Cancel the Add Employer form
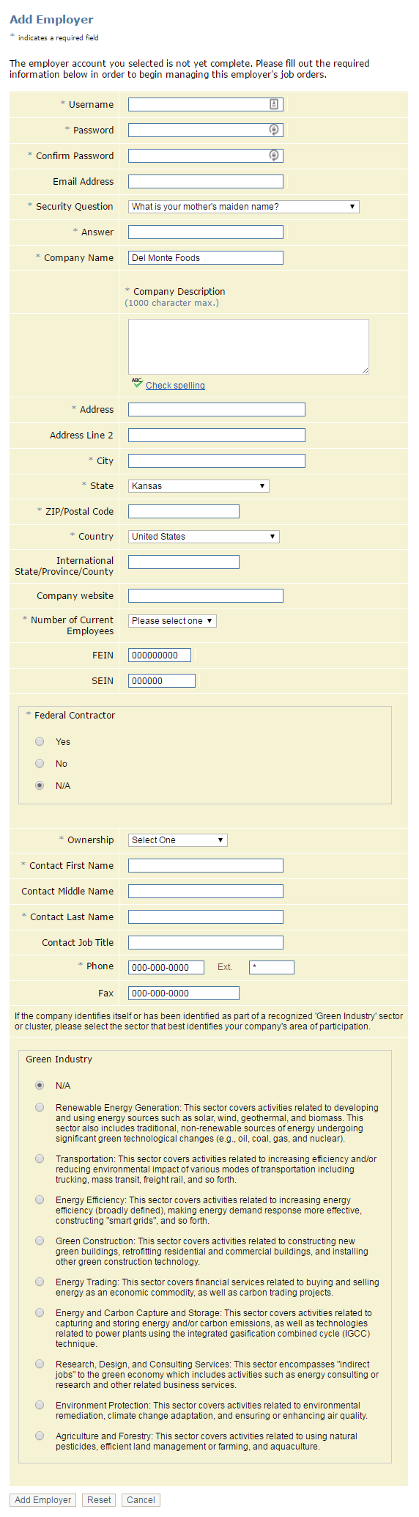This screenshot has width=419, height=1517. (x=141, y=1500)
